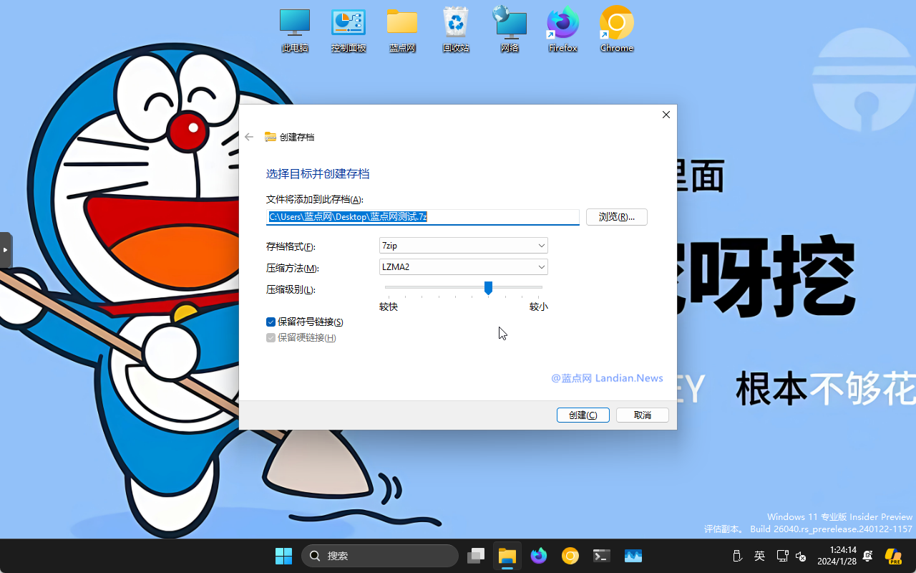Click the 较小 slider label

click(539, 307)
